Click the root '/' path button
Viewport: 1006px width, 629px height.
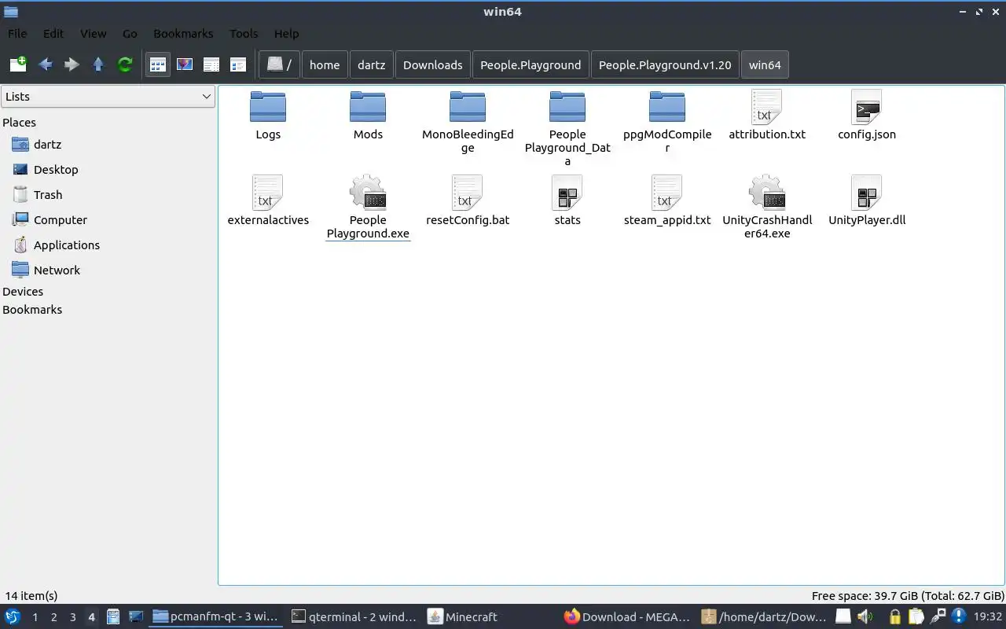[x=279, y=65]
